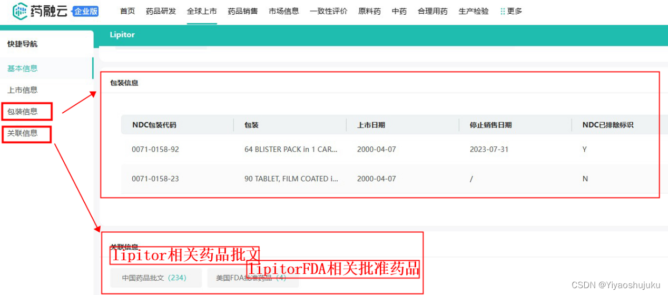Jump to 关联信息 in quick navigation
Screen dimensions: 668x295
point(23,133)
